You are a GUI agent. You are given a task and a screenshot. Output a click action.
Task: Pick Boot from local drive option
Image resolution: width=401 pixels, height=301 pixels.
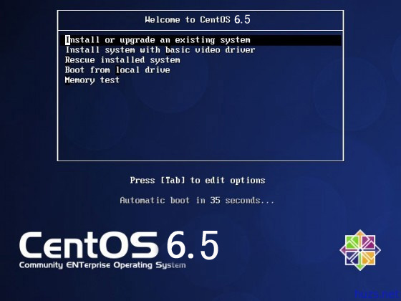pyautogui.click(x=117, y=70)
